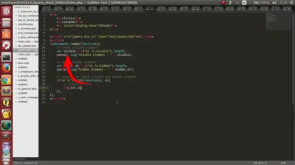Click the sidebar horizontal scrollbar
The height and width of the screenshot is (165, 295).
click(x=19, y=159)
